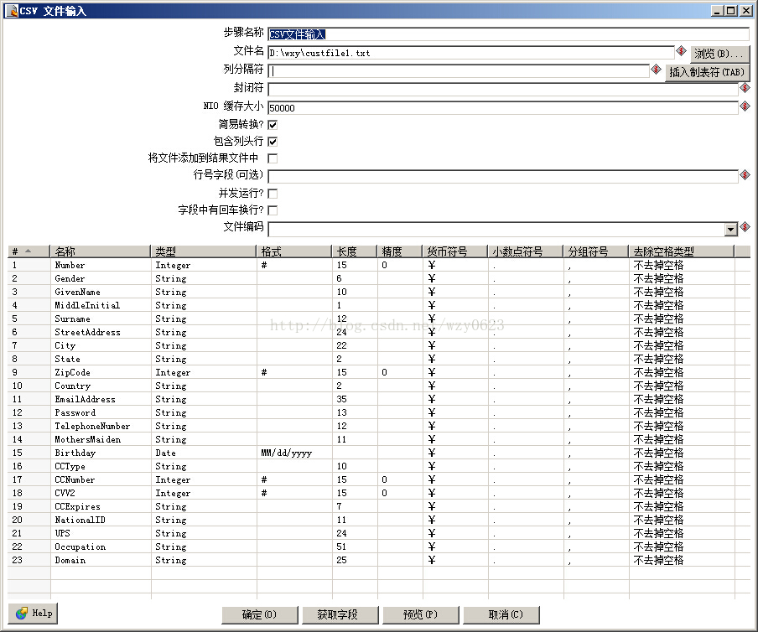Viewport: 758px width, 632px height.
Task: Select the Number field name cell
Action: 101,265
